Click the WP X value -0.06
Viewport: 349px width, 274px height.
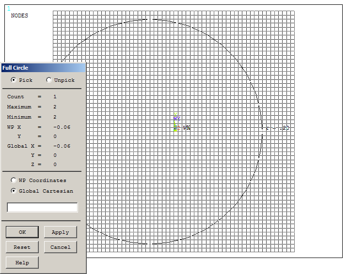coord(62,127)
